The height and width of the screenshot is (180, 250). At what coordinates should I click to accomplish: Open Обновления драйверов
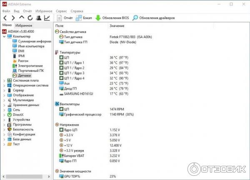[x=153, y=18]
